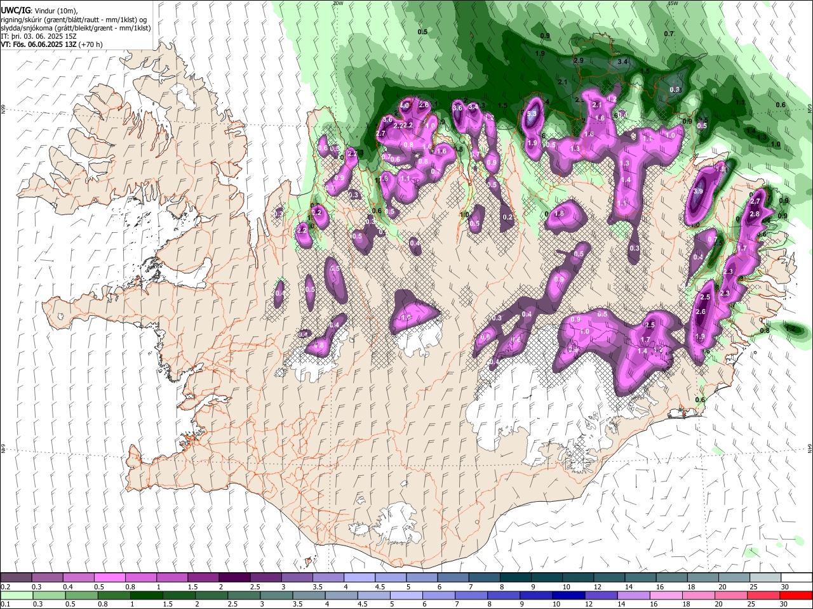Screen dimensions: 813x609
Task: Click the light pink 16 swatch on the rain scale
Action: pyautogui.click(x=667, y=595)
